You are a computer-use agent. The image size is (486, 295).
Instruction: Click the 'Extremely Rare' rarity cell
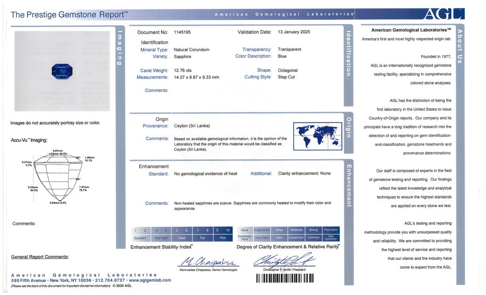[245, 238]
